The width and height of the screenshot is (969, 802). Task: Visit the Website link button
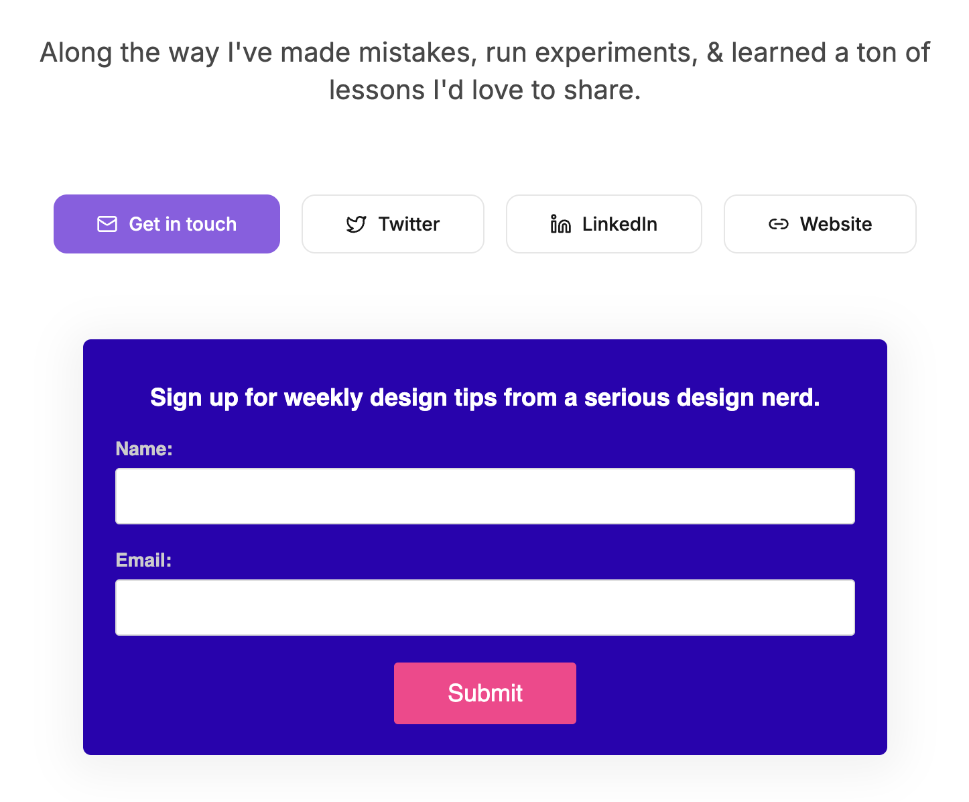[x=820, y=224]
